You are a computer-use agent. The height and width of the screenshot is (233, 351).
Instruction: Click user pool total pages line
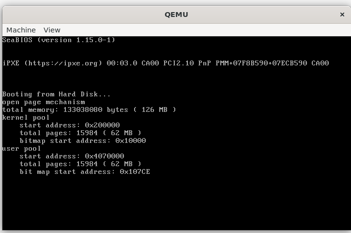80,164
